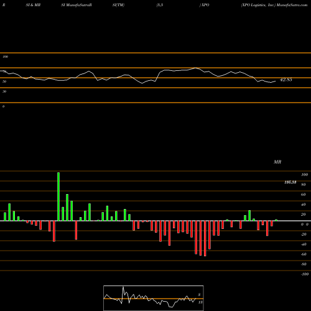Click the XPO Logistics, Inc. header text
Viewport: 311px width, 311px height.
coord(258,5)
